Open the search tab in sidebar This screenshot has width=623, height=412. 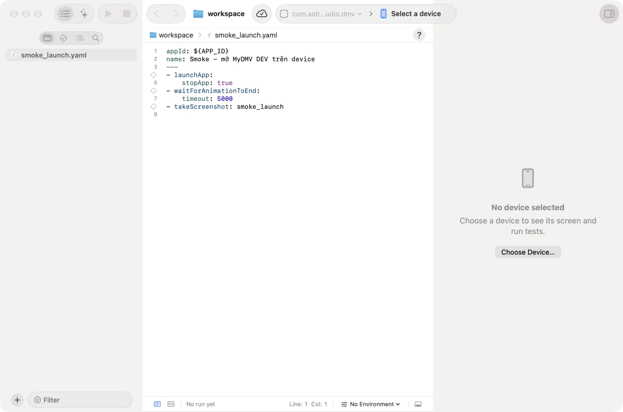[95, 38]
